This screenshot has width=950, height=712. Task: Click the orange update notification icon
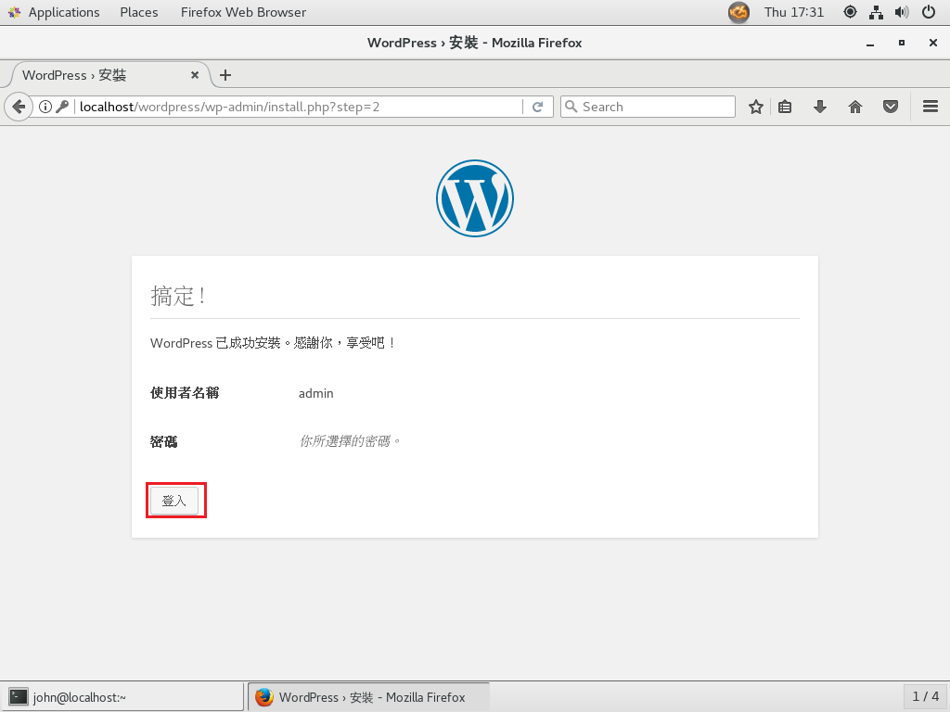pos(738,12)
